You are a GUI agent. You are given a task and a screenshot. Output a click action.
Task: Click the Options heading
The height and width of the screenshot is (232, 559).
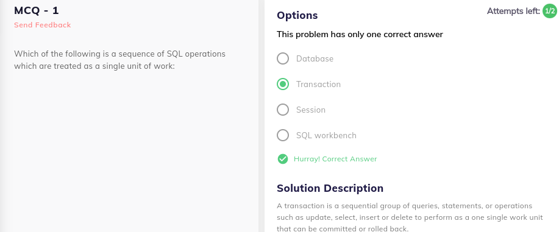(297, 16)
